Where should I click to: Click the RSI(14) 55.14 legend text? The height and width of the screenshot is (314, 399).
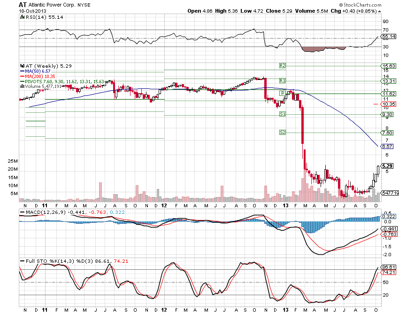coord(44,17)
